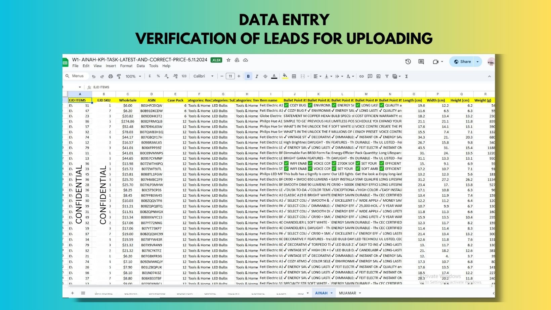551x310 pixels.
Task: Open the Format menu
Action: pyautogui.click(x=126, y=66)
